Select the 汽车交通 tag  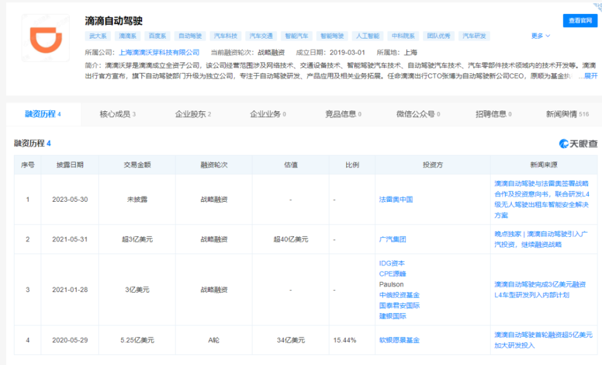pos(261,36)
